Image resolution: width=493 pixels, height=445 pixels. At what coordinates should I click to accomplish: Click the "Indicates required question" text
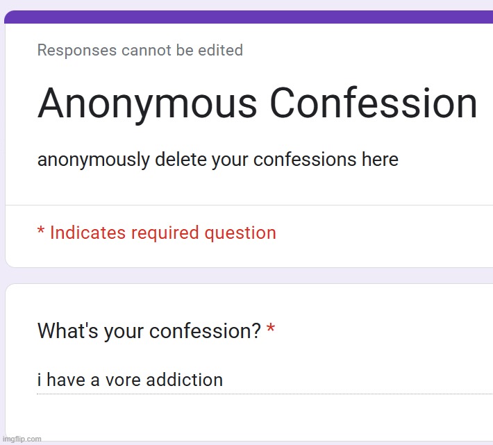click(x=162, y=233)
